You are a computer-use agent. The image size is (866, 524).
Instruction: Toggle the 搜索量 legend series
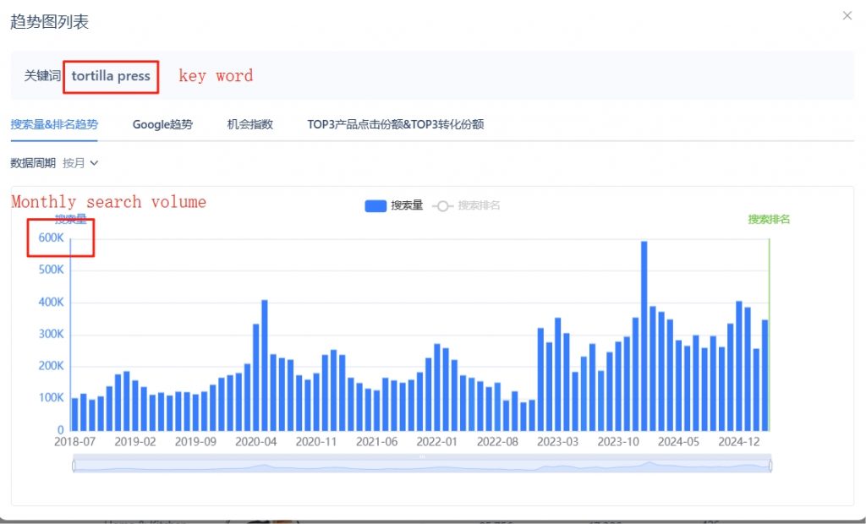[394, 205]
